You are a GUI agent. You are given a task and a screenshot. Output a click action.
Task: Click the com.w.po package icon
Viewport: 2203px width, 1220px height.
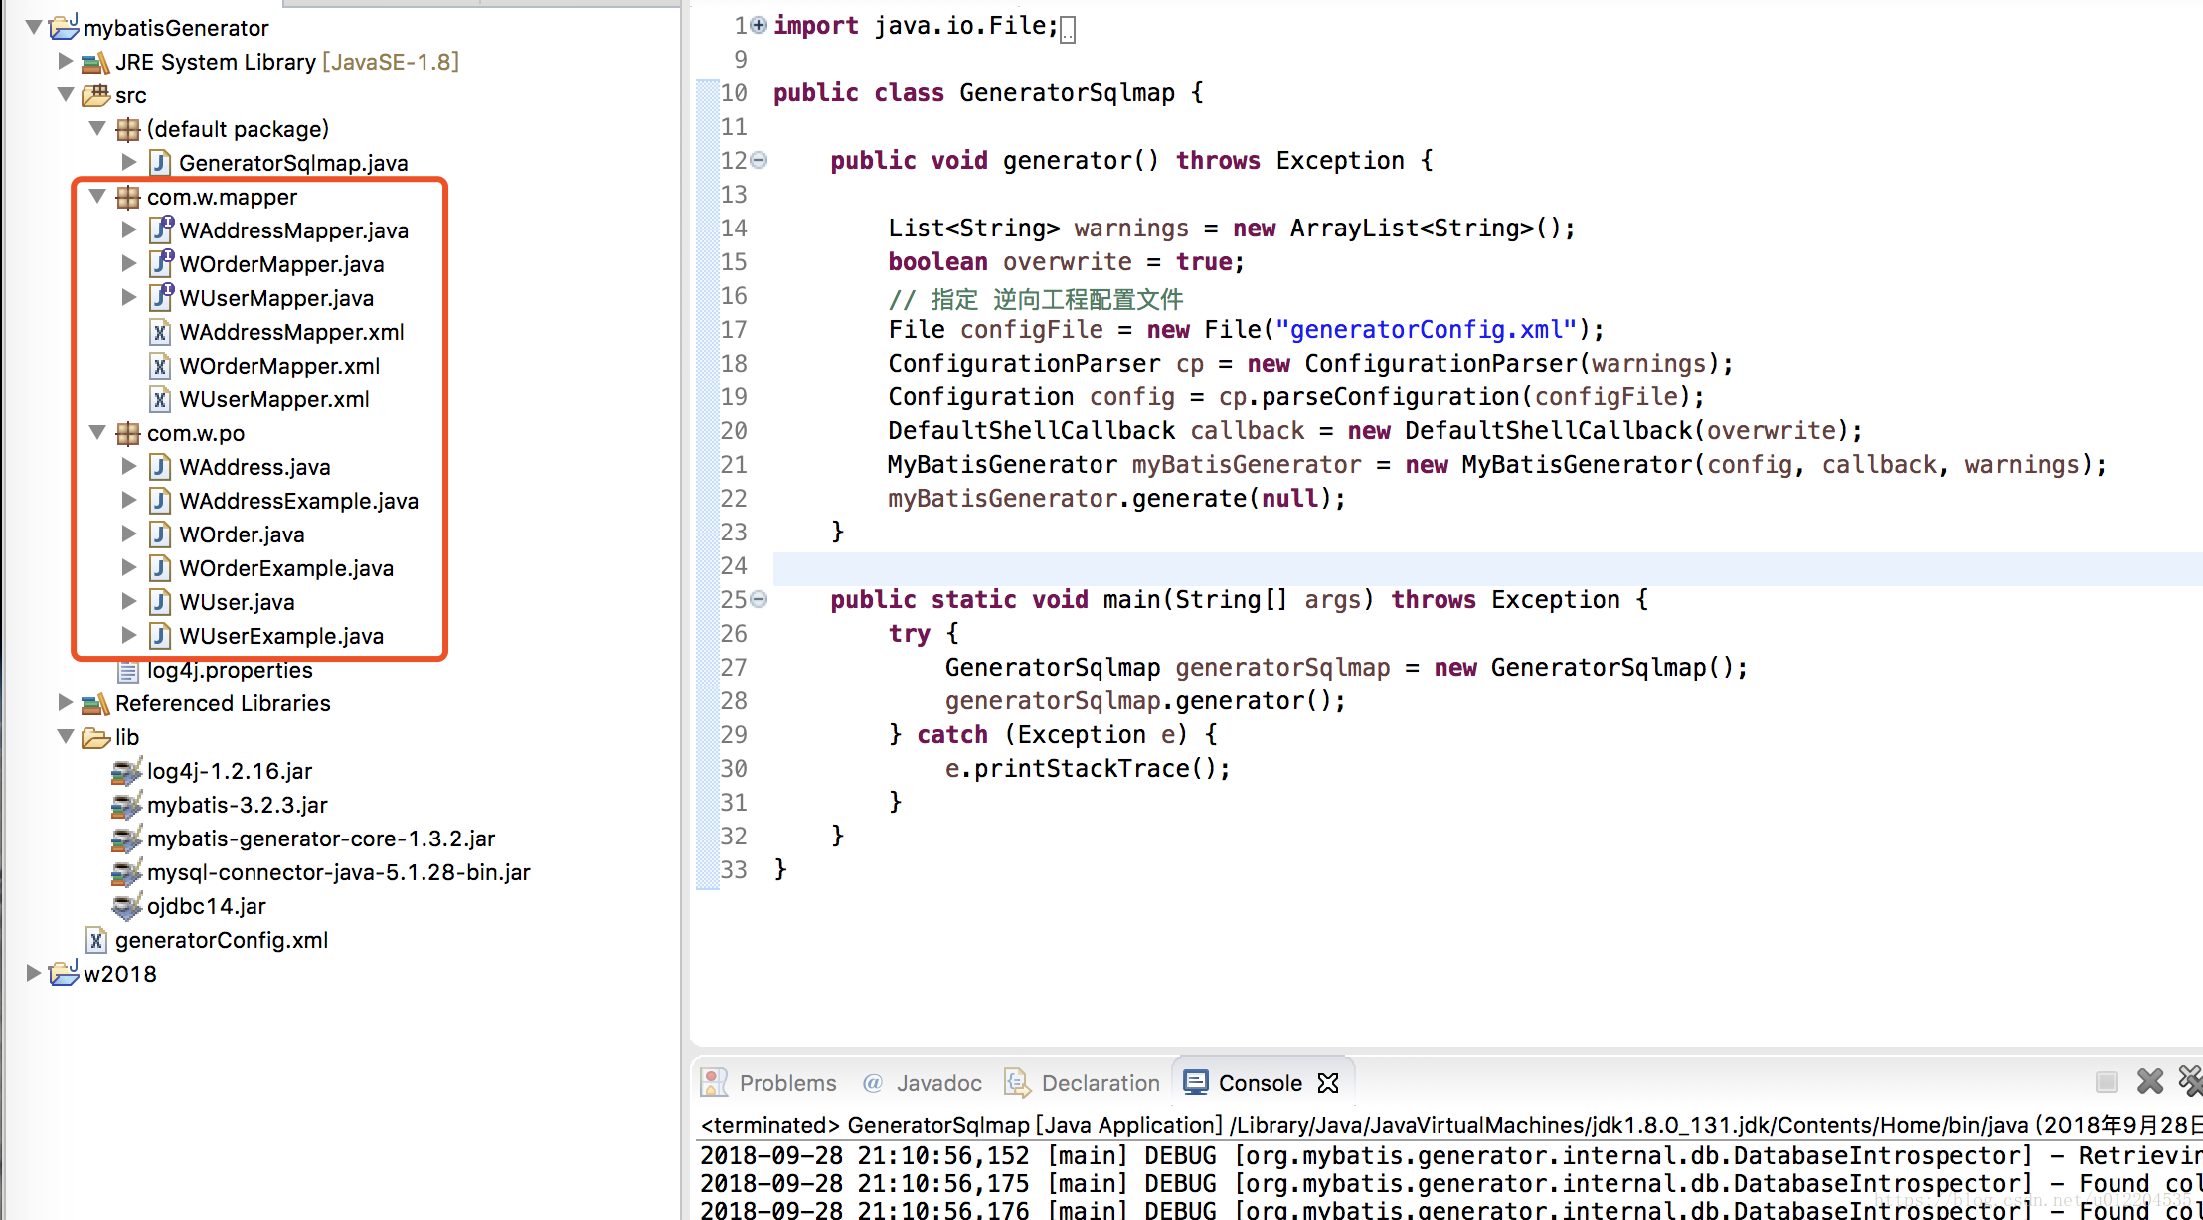click(128, 433)
